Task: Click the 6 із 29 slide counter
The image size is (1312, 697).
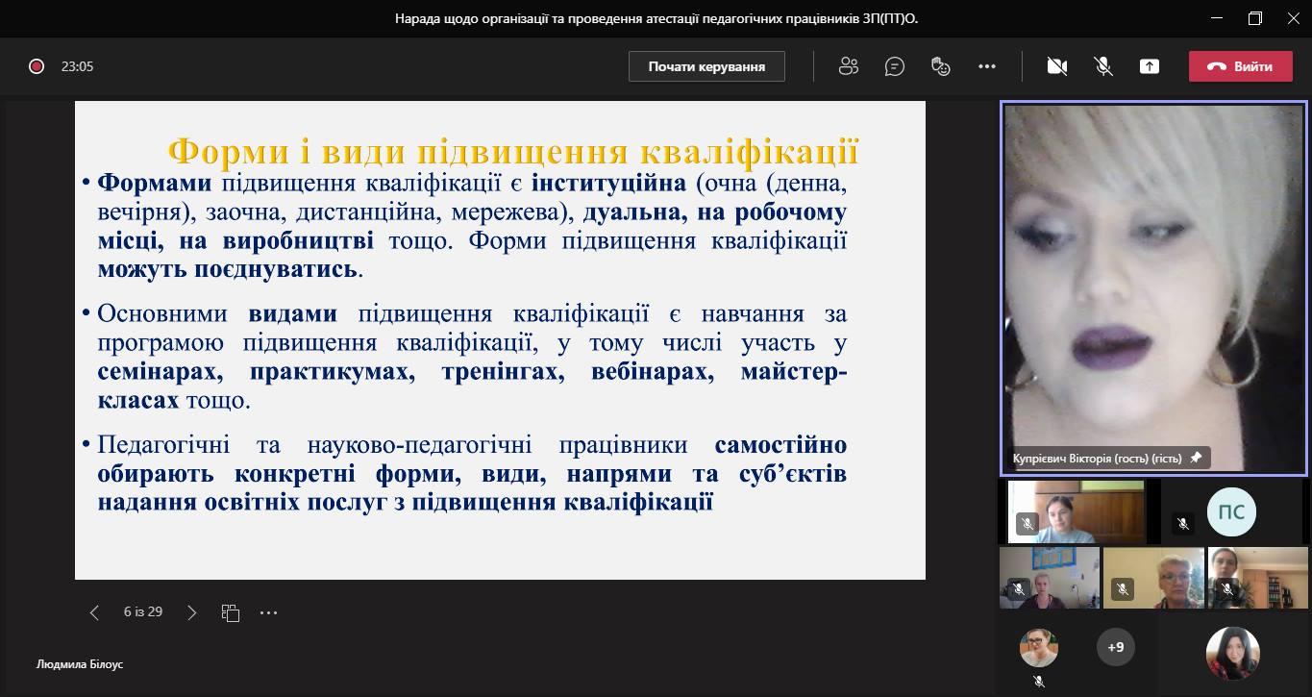Action: click(143, 611)
